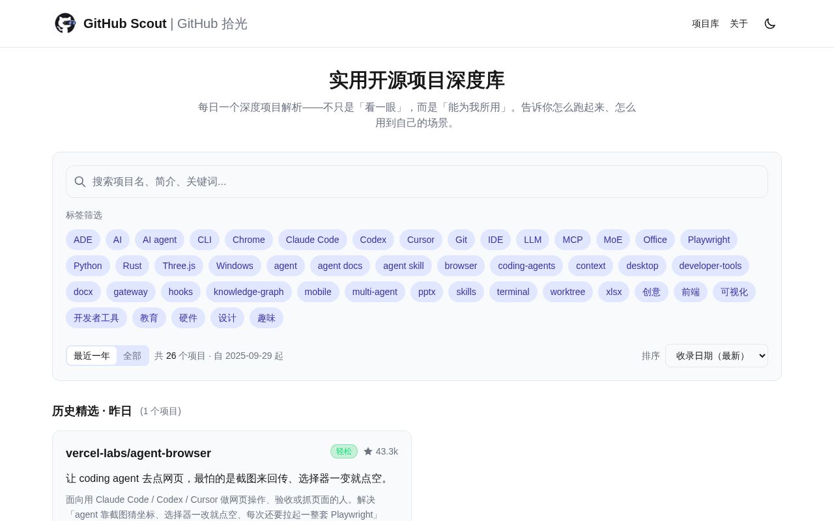Filter by the 教育 tag
Screen dimensions: 834x521
pos(149,318)
